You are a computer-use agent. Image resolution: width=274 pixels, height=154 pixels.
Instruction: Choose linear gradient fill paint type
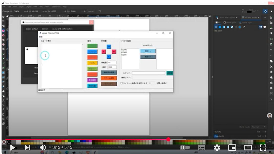click(x=224, y=27)
